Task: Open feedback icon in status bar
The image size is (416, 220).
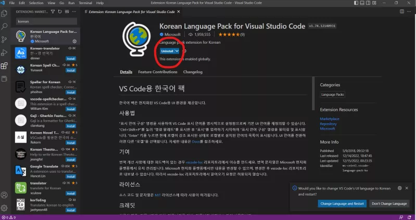Action: coord(401,217)
